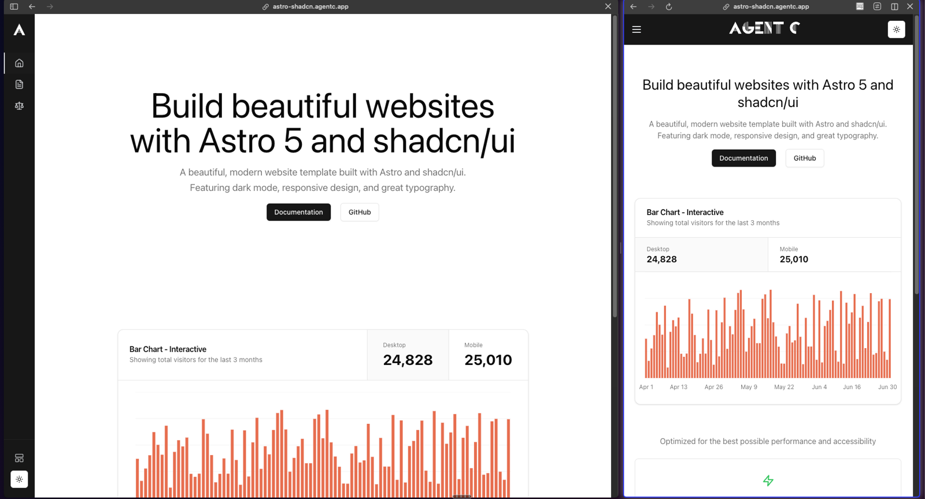This screenshot has height=499, width=925.
Task: Click the 'Jun 4' axis label in the right chart
Action: (x=819, y=387)
